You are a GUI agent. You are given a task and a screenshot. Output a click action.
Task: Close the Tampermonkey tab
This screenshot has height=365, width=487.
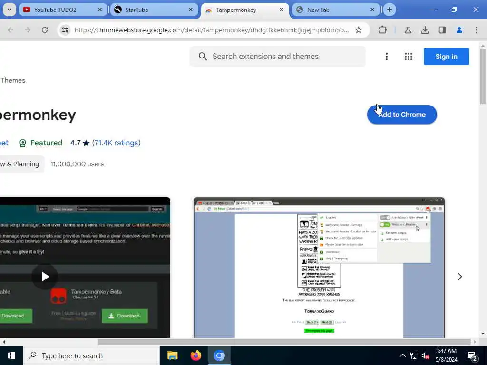coord(282,10)
